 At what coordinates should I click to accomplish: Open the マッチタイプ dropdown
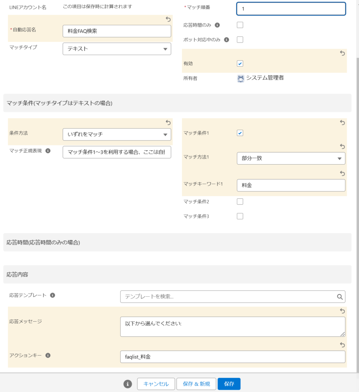[117, 49]
